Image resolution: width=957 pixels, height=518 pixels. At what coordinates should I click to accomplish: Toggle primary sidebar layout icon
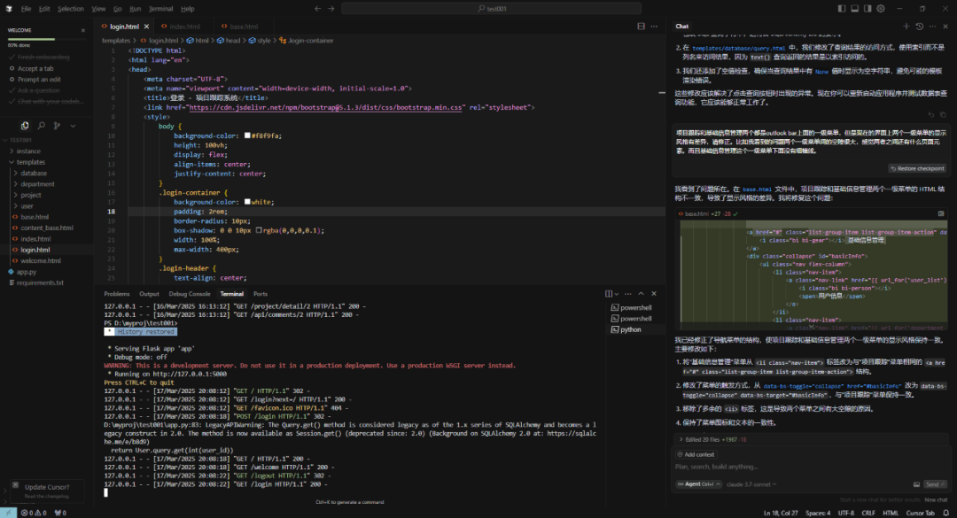pyautogui.click(x=842, y=9)
